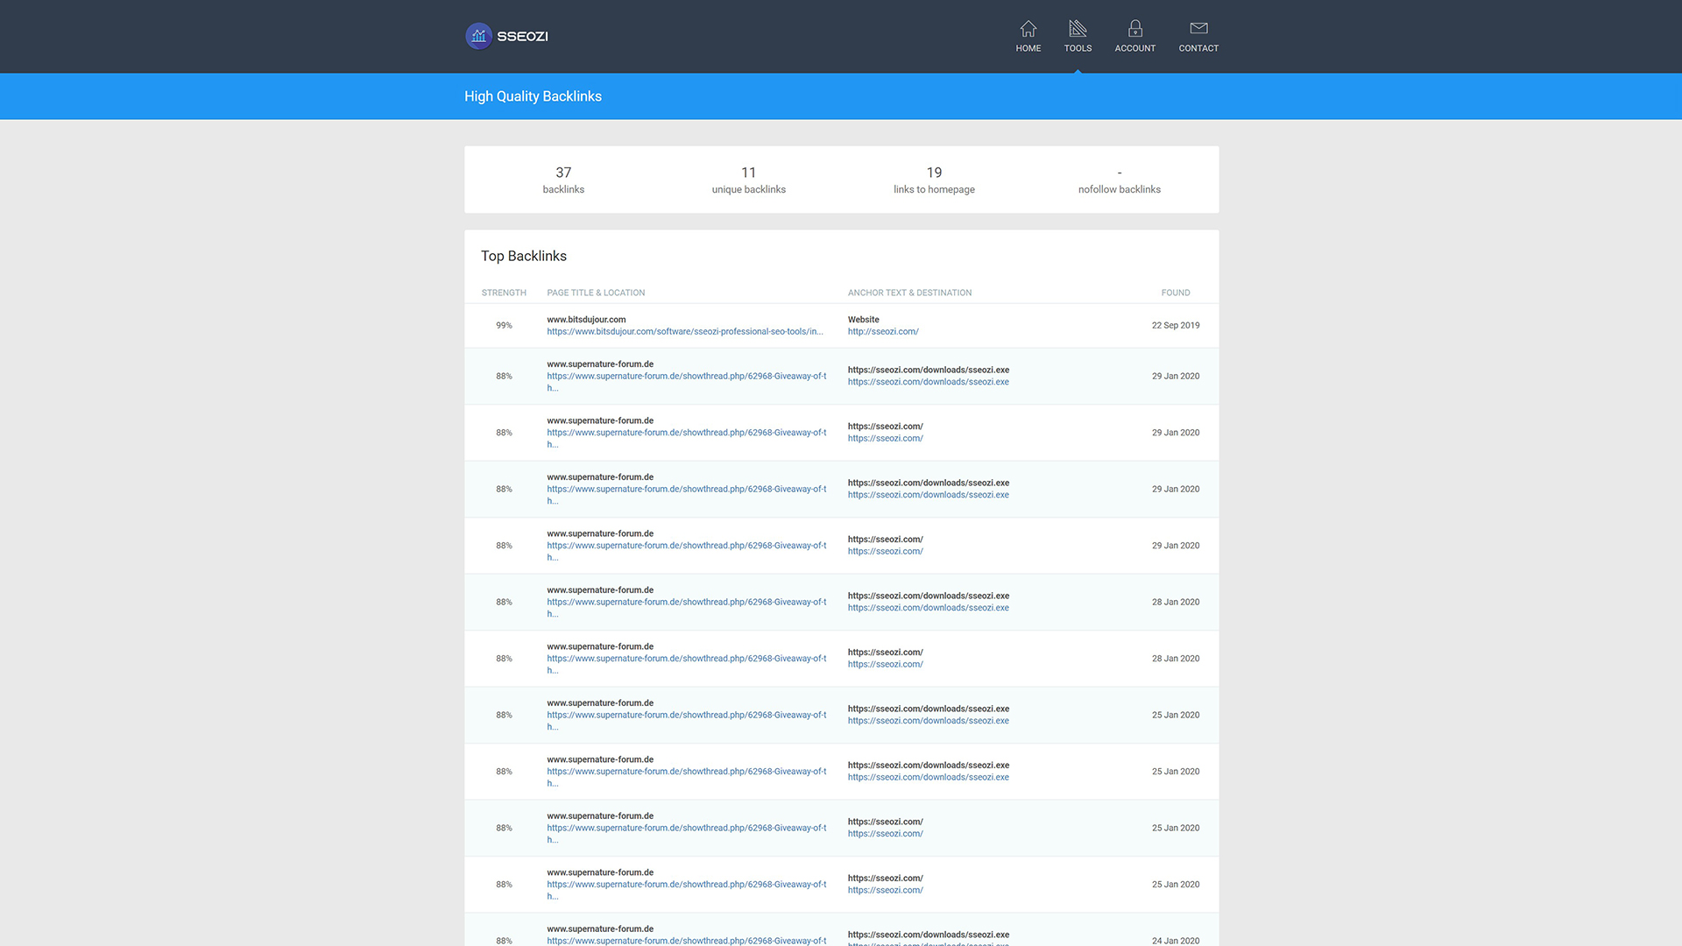This screenshot has height=946, width=1682.
Task: Click the "nofollow backlinks" label
Action: pos(1120,189)
